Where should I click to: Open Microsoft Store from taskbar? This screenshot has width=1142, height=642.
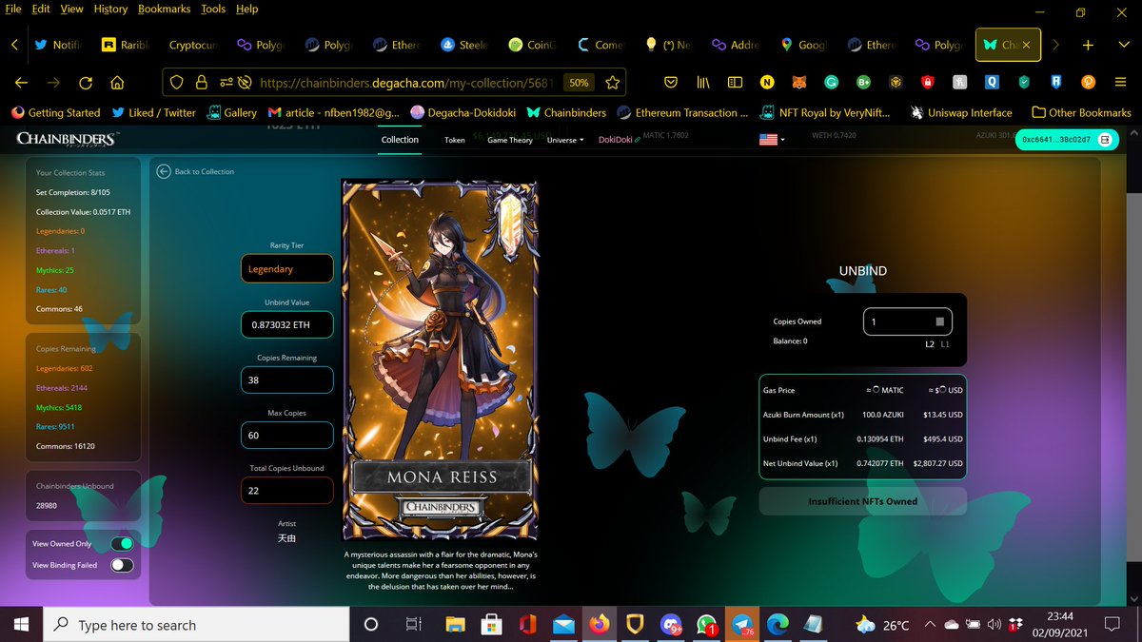click(492, 625)
